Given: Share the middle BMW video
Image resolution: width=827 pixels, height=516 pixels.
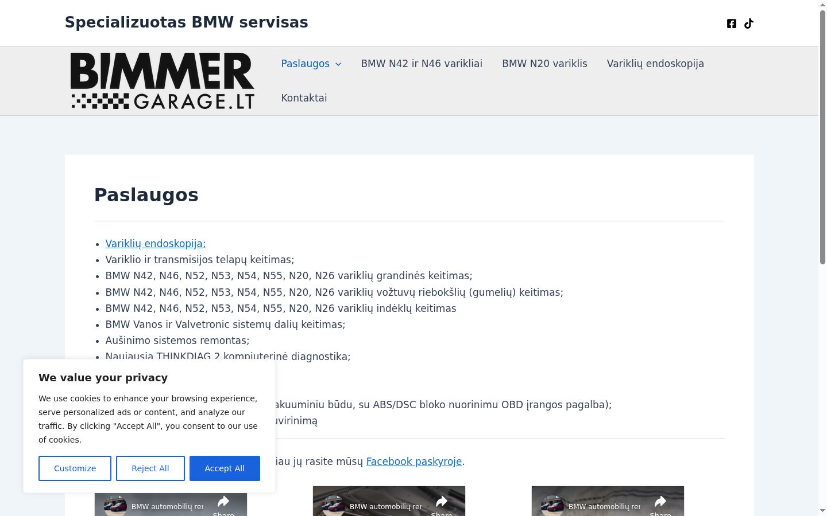Looking at the screenshot, I should [x=442, y=505].
